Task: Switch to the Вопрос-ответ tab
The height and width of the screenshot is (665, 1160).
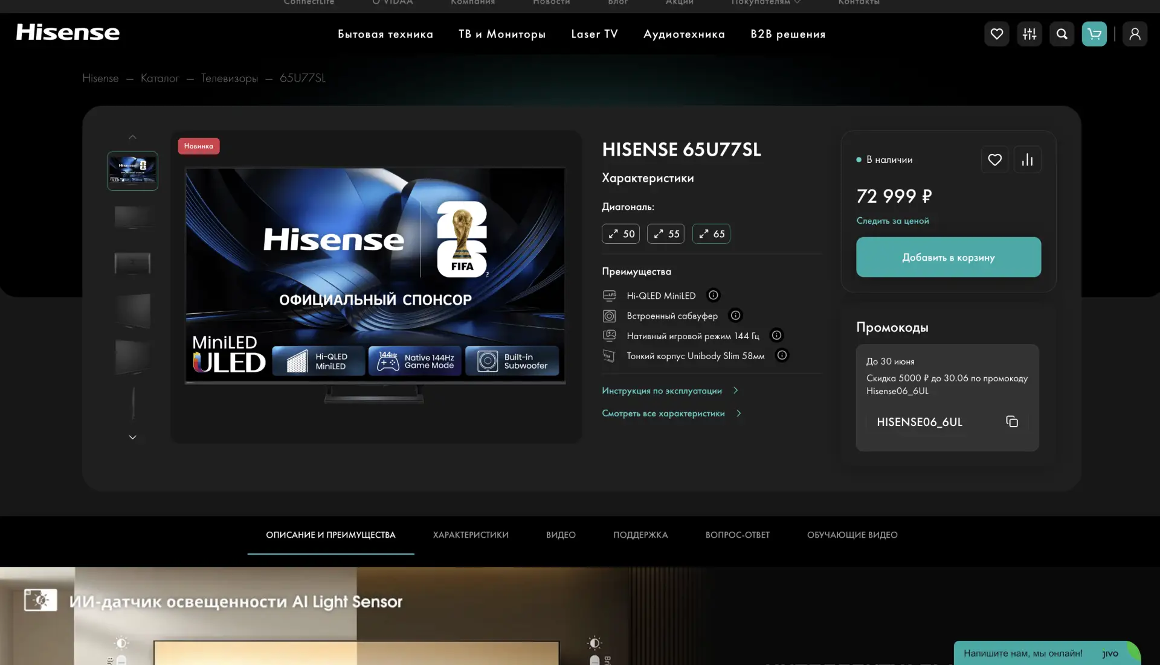Action: coord(737,535)
